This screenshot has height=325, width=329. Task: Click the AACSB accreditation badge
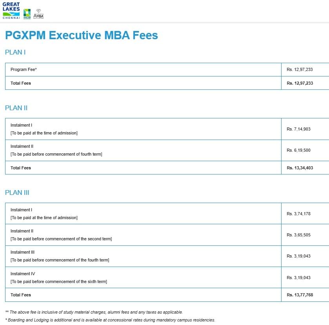point(27,14)
